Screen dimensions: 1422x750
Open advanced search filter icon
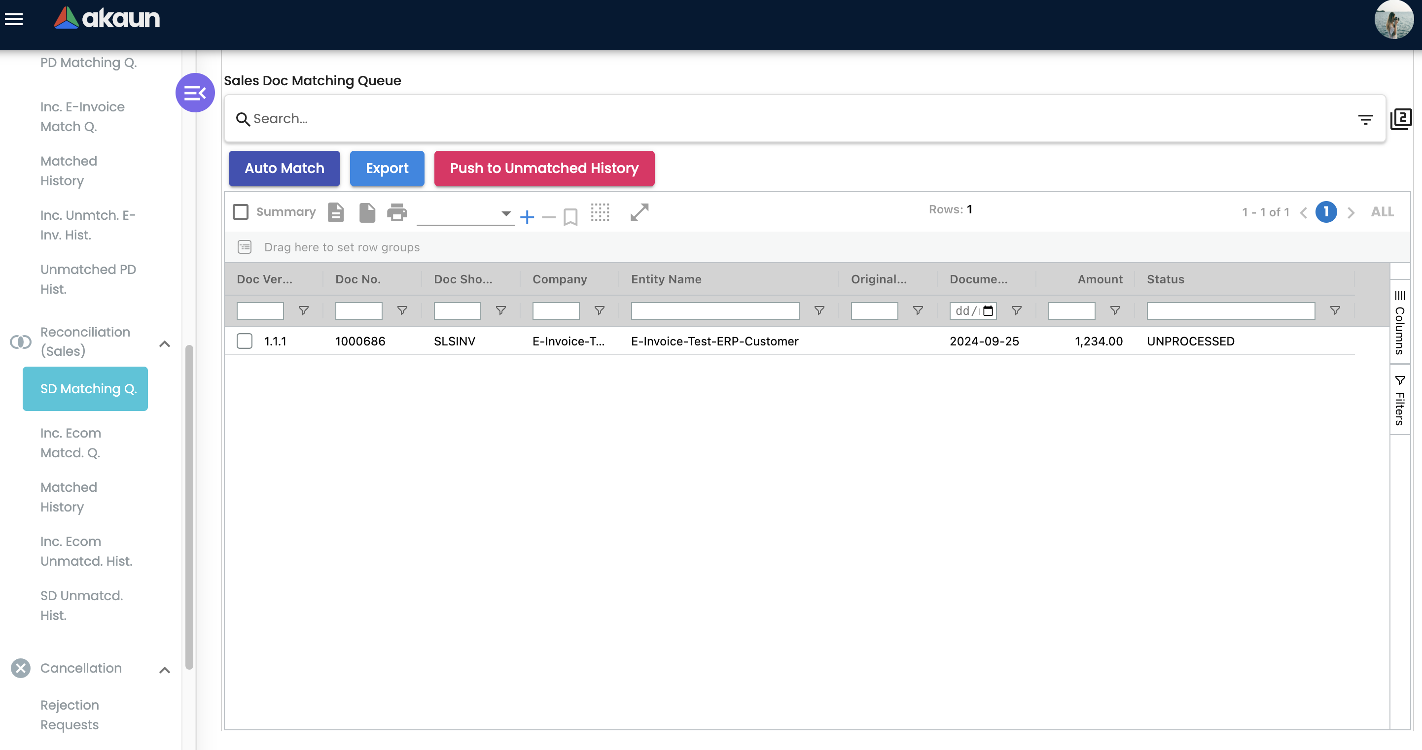1365,119
